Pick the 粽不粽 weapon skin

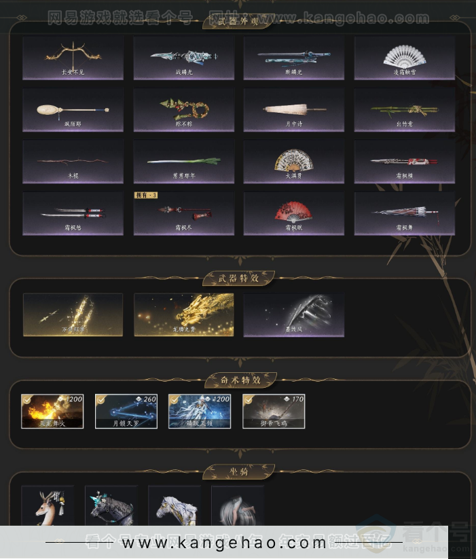point(184,110)
